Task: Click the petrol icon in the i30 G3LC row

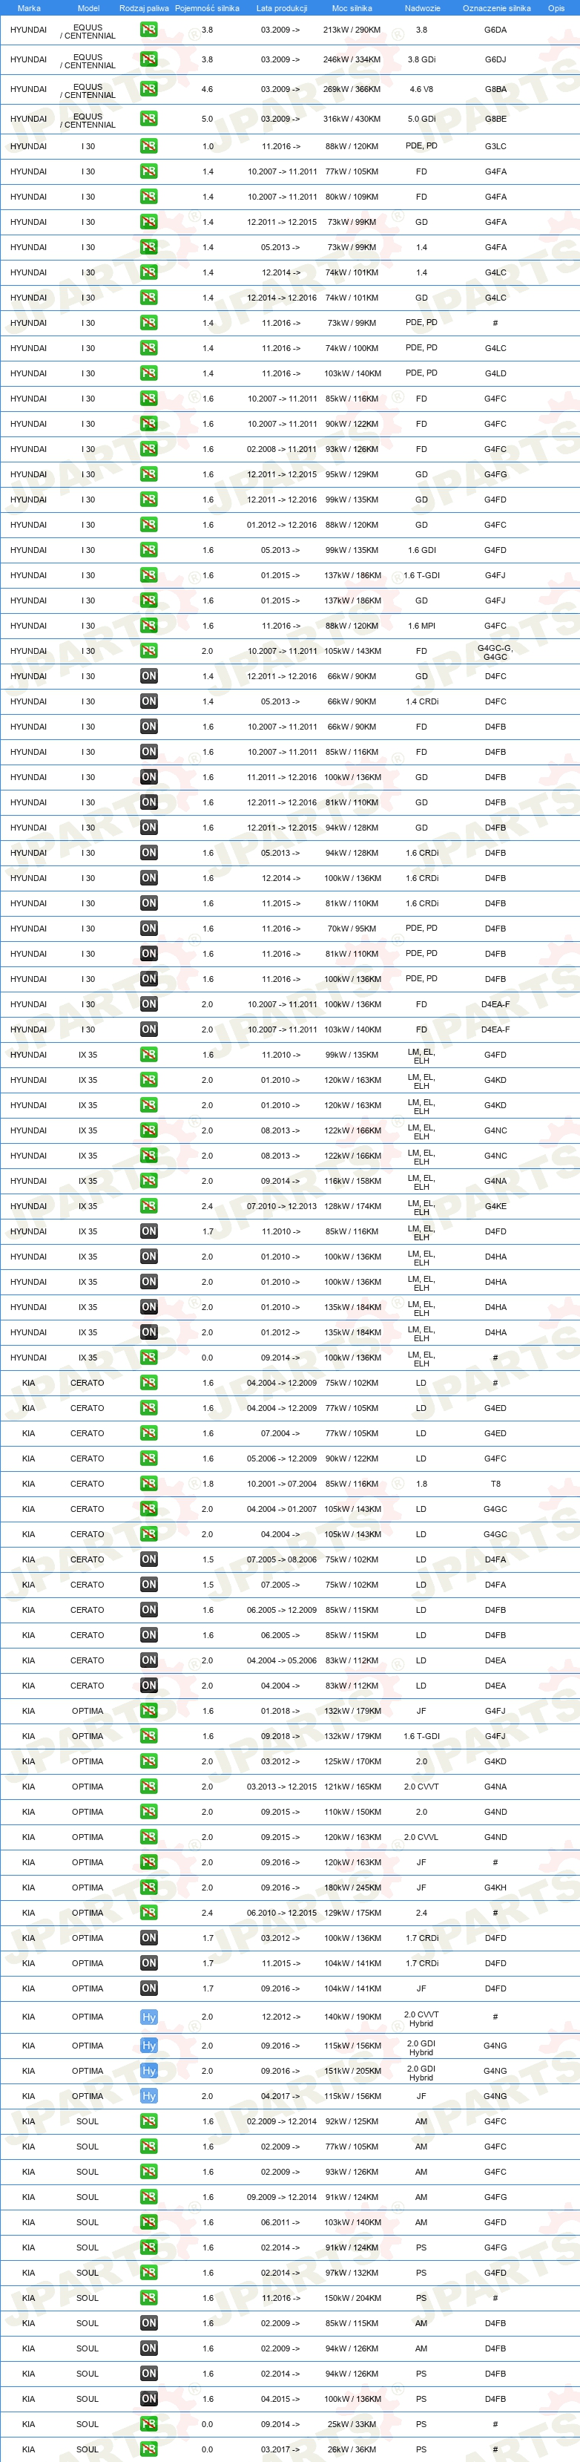Action: [149, 146]
